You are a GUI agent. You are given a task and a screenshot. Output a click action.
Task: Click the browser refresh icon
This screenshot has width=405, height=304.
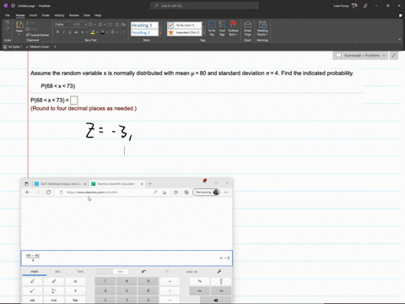click(x=48, y=193)
